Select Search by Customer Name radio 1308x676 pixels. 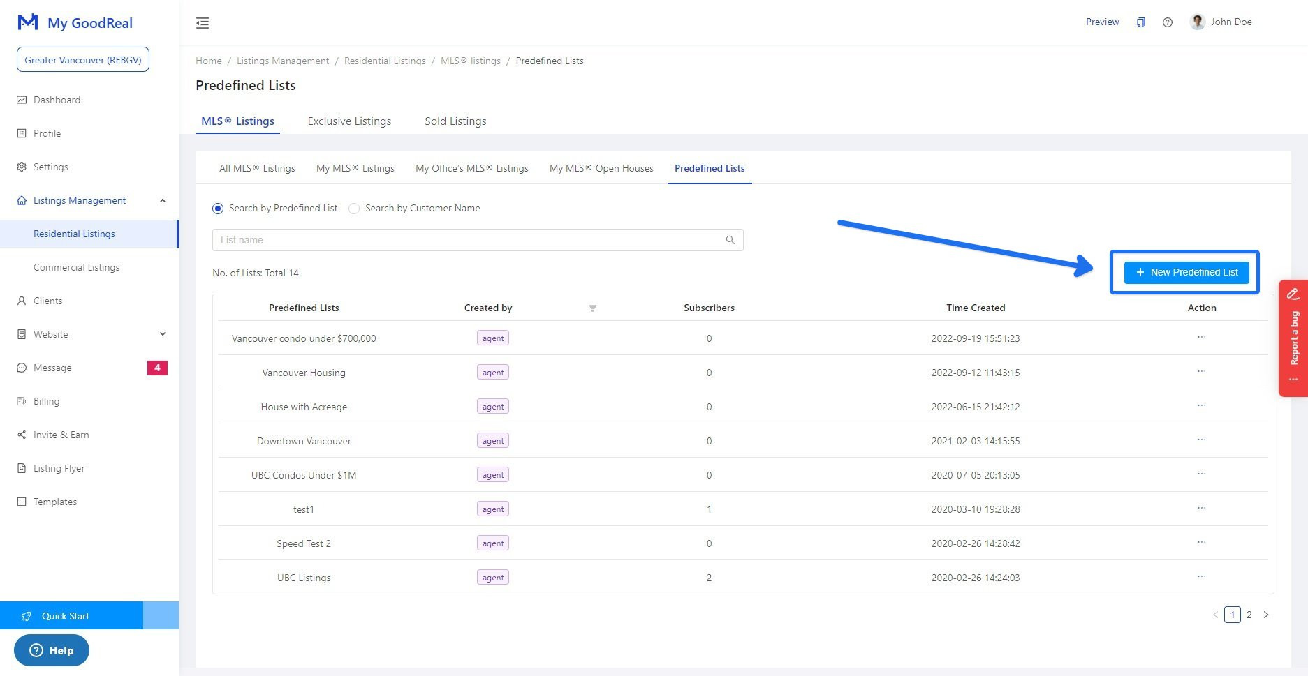[354, 209]
